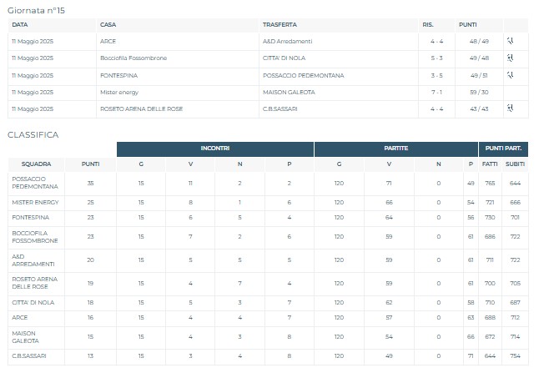The image size is (544, 368).
Task: Click the 3 - 5 match result
Action: pos(437,75)
